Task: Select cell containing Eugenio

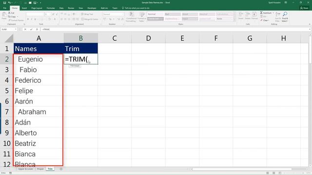Action: [x=39, y=59]
